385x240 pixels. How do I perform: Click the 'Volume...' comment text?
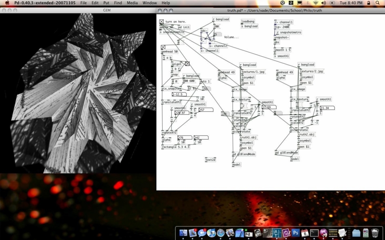(231, 37)
